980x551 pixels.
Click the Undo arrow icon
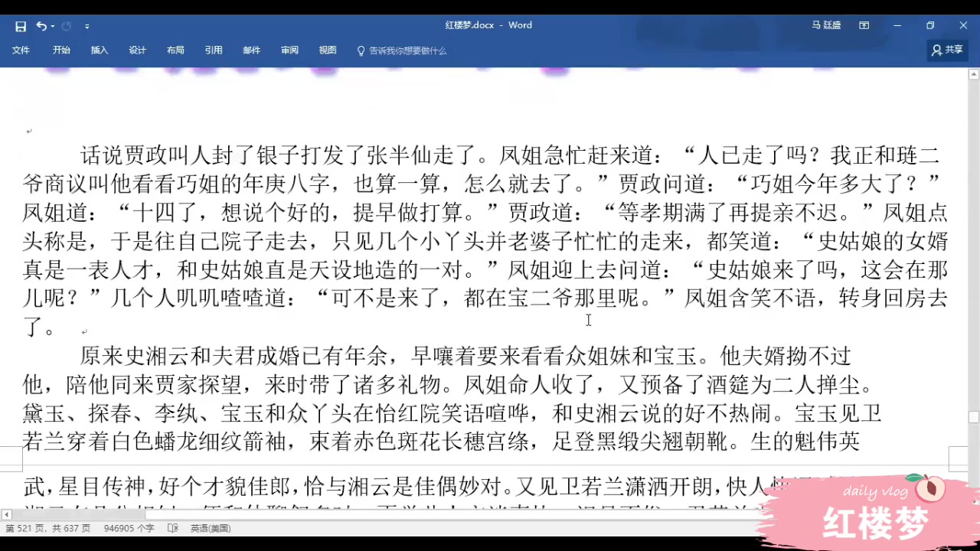tap(41, 26)
